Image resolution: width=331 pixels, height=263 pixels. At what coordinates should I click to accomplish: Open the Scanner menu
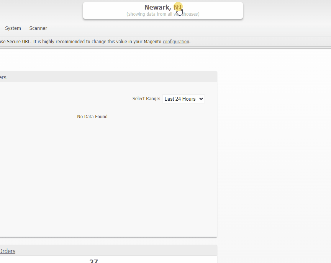[38, 28]
